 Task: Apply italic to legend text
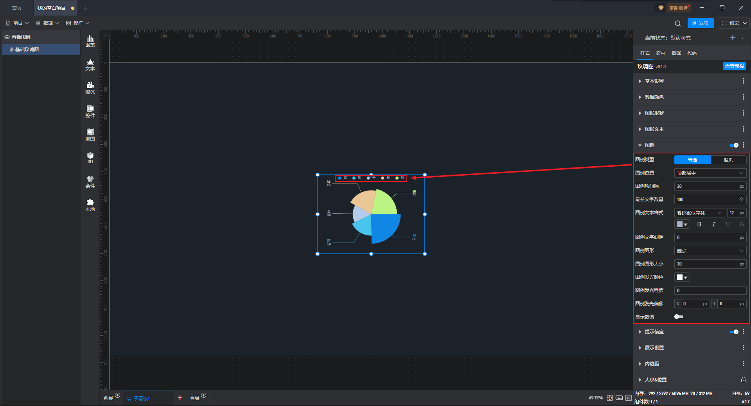click(x=713, y=224)
